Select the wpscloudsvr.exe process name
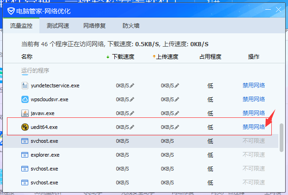The height and width of the screenshot is (195, 288). click(50, 99)
